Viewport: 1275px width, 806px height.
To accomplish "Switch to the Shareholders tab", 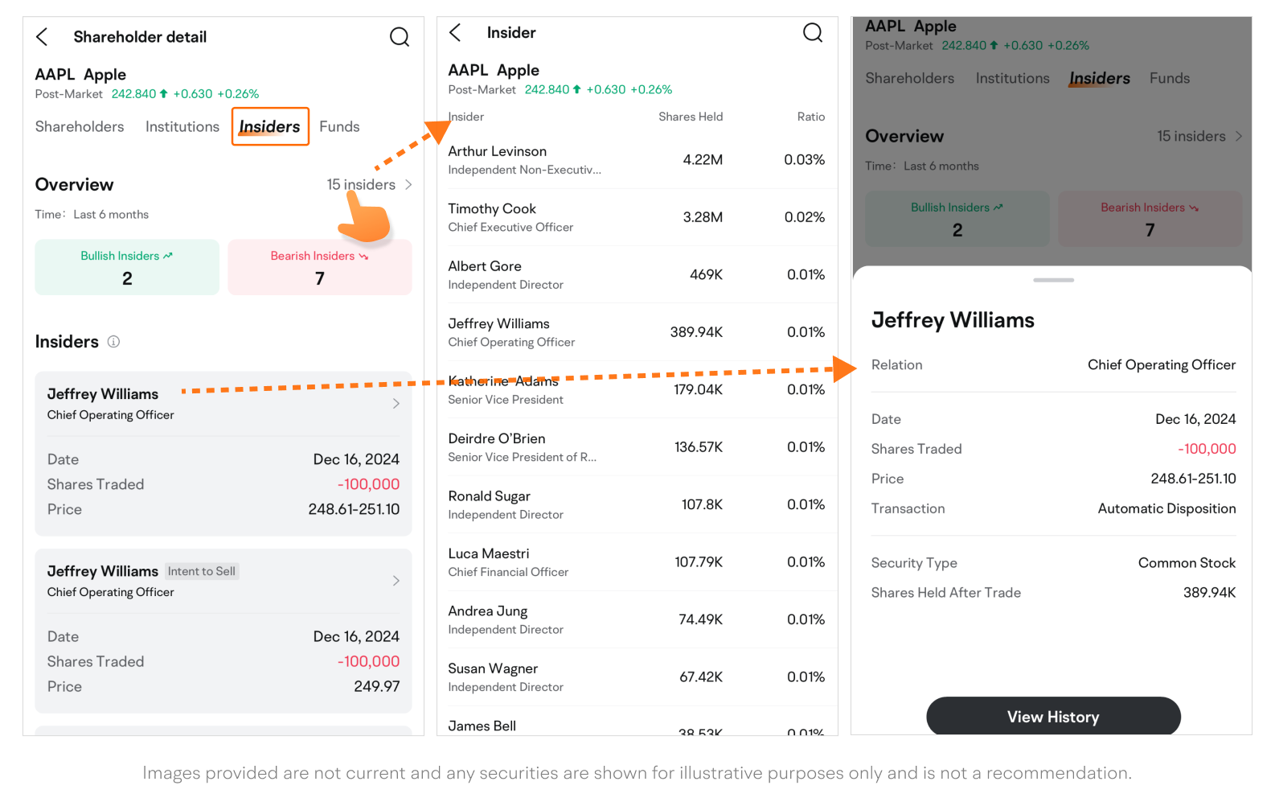I will pyautogui.click(x=80, y=127).
